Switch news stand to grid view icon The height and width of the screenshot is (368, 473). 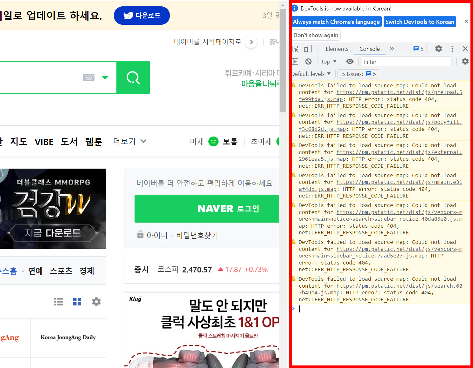tap(77, 301)
